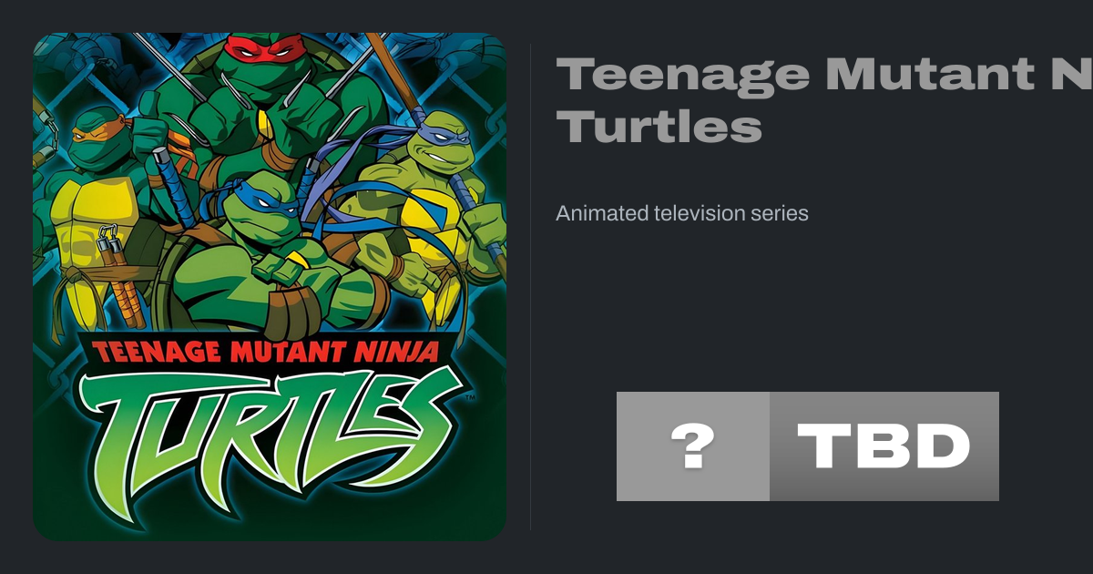Image resolution: width=1093 pixels, height=574 pixels.
Task: Click the word Turtles in the heading
Action: point(659,128)
